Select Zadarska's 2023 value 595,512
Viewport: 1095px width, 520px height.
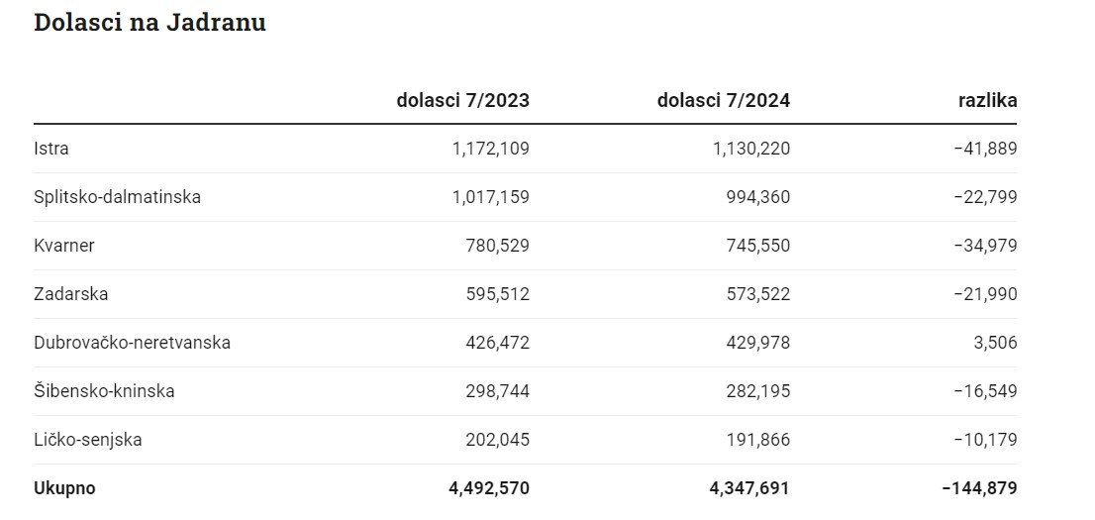(x=498, y=294)
